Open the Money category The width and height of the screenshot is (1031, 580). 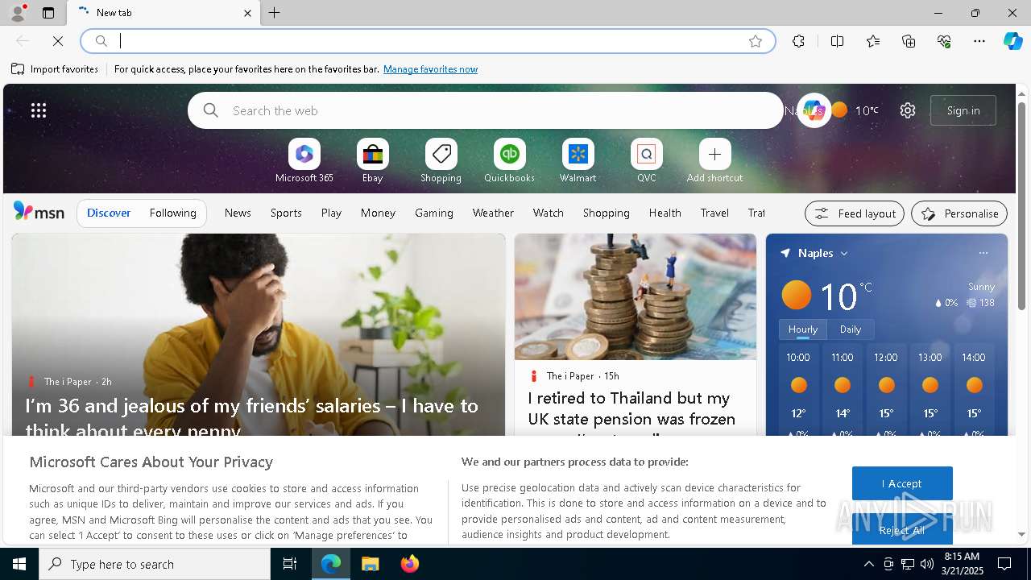point(378,213)
